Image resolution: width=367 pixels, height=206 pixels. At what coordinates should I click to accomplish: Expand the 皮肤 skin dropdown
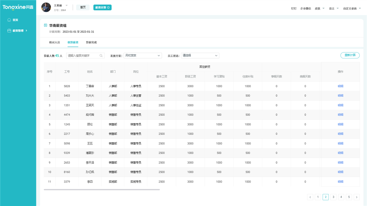(x=319, y=8)
